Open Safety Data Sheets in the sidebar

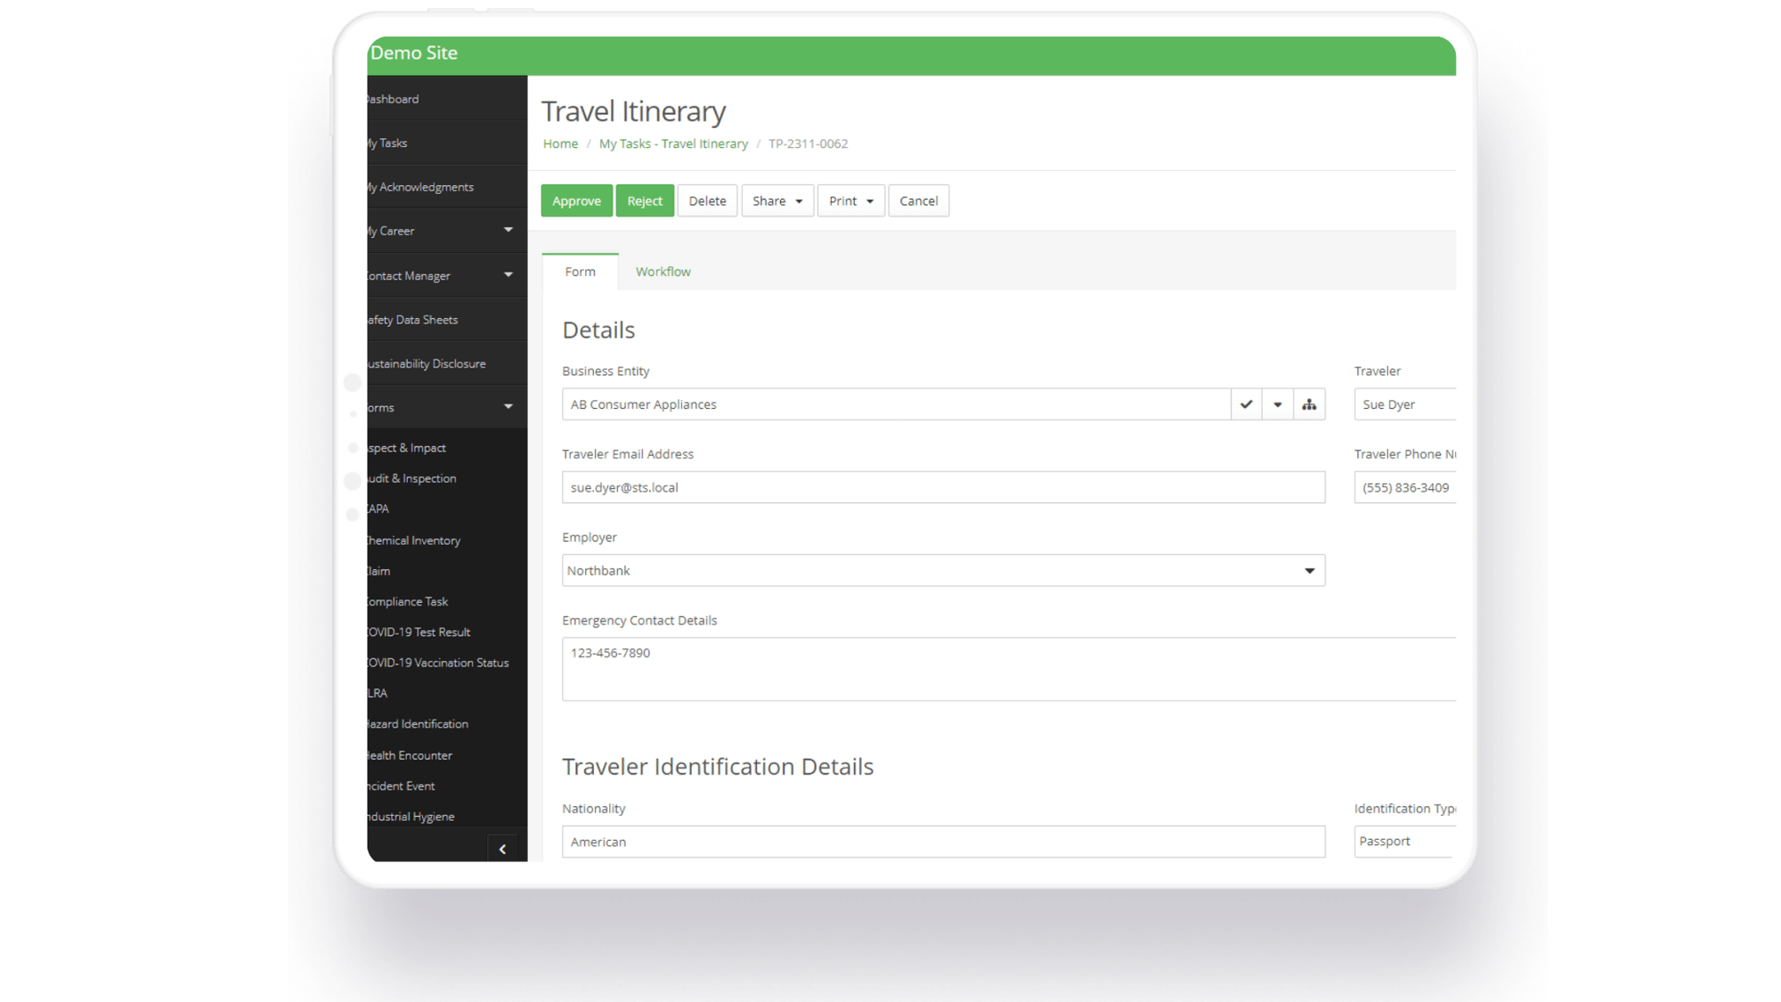pos(447,320)
